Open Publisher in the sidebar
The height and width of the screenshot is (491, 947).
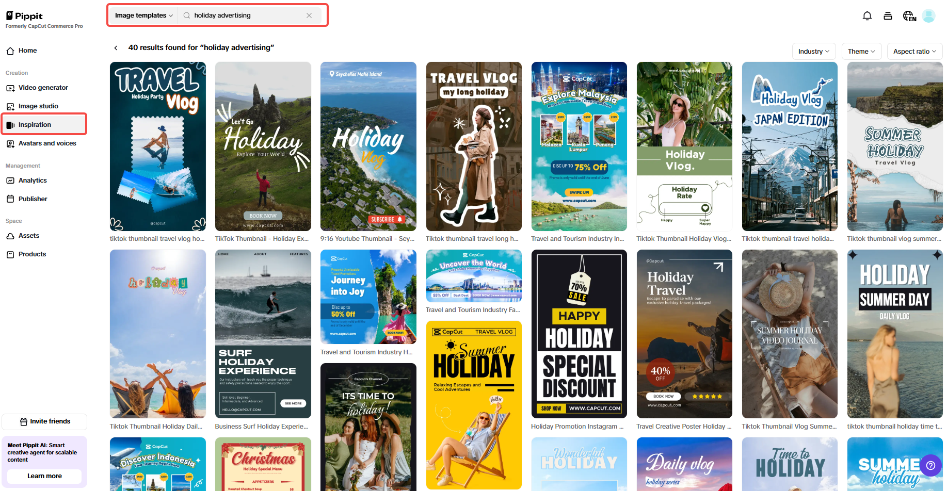pos(44,199)
